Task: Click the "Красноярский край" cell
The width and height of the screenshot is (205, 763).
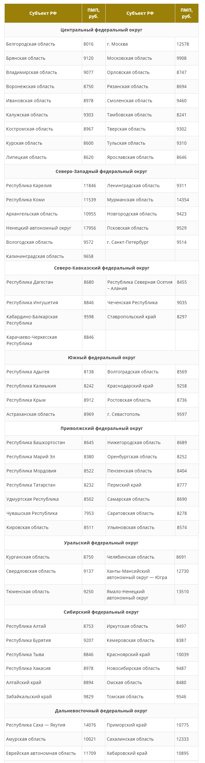Action: click(x=140, y=654)
